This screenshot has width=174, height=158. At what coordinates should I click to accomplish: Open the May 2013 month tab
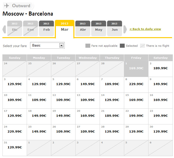[99, 28]
